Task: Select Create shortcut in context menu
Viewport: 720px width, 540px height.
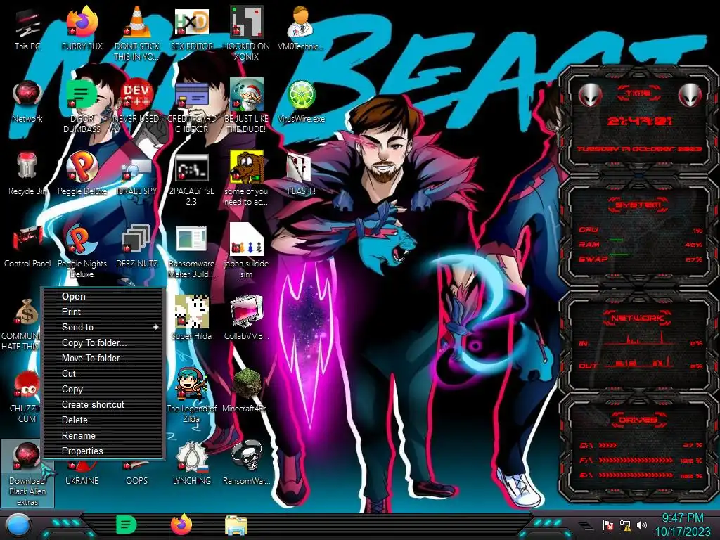Action: (103, 404)
